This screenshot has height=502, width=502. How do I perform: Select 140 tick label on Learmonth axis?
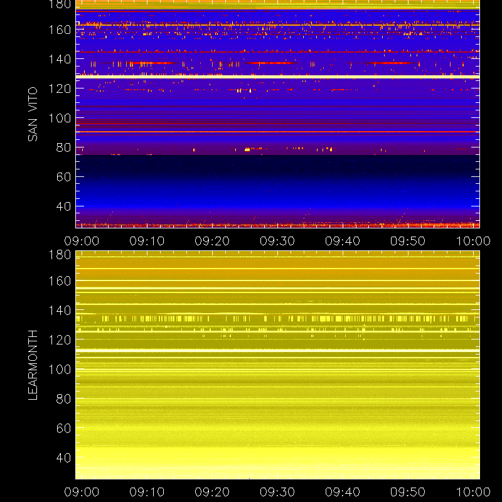click(60, 310)
